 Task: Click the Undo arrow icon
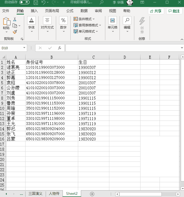tap(43, 2)
